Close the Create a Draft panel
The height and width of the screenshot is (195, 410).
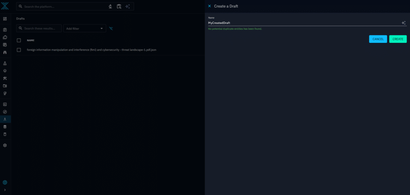pyautogui.click(x=209, y=6)
